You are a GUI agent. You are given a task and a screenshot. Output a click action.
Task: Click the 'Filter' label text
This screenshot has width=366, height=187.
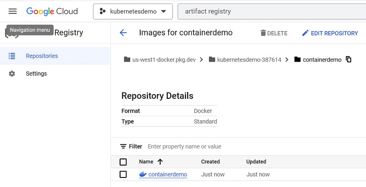coord(135,146)
